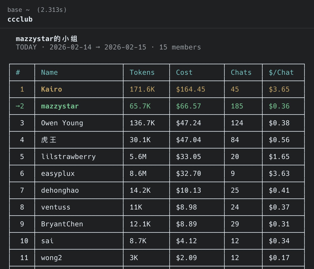Click the $/Chat column header
Image resolution: width=314 pixels, height=269 pixels.
pos(281,72)
